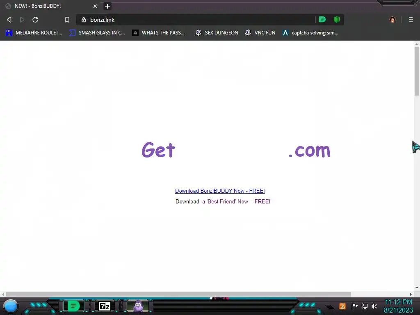Open green chat app in taskbar
420x315 pixels.
[x=74, y=306]
